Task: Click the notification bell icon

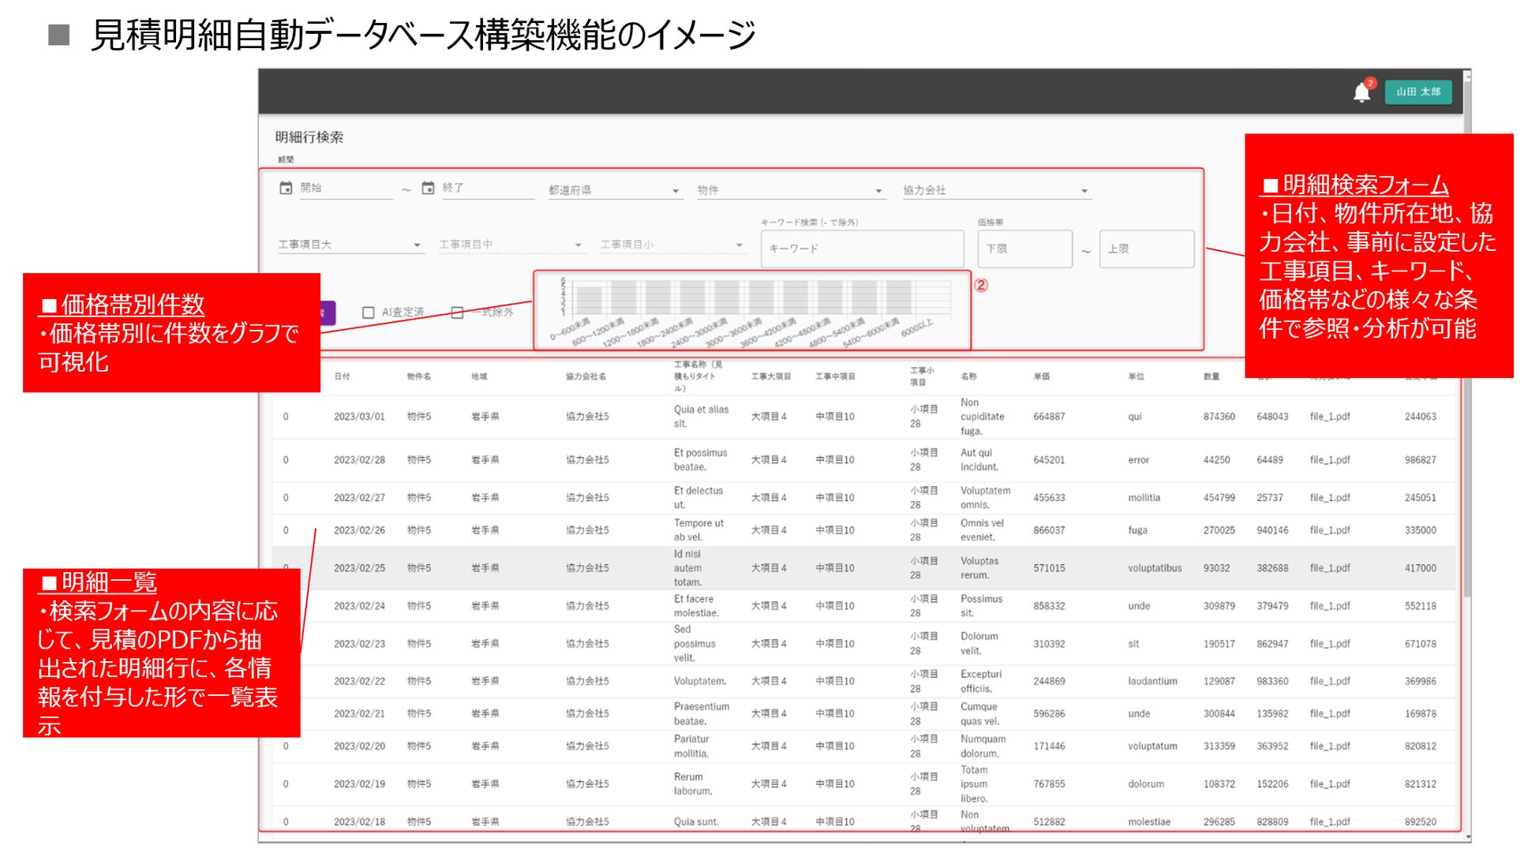Action: pyautogui.click(x=1361, y=93)
